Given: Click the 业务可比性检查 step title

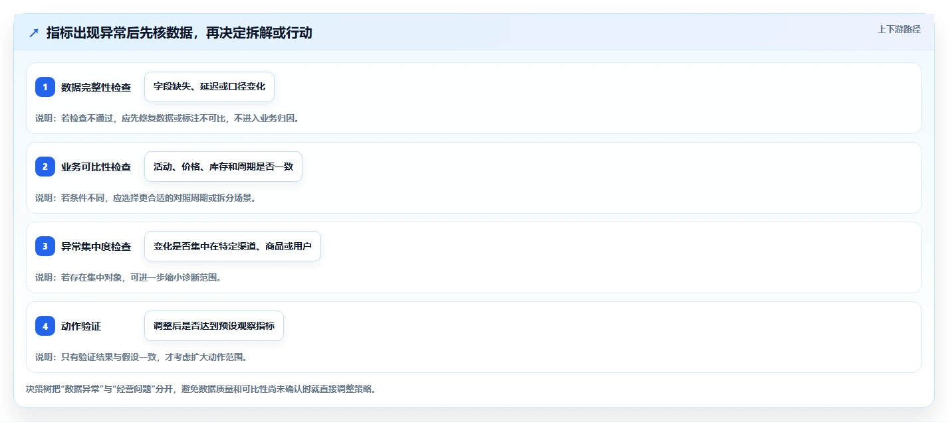Looking at the screenshot, I should coord(96,167).
